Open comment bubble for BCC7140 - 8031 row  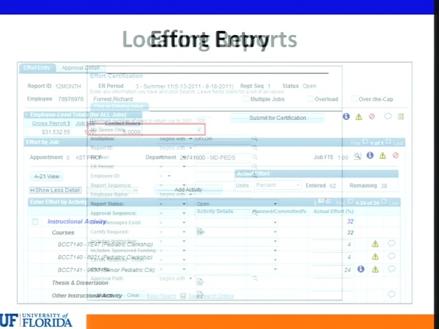[392, 256]
